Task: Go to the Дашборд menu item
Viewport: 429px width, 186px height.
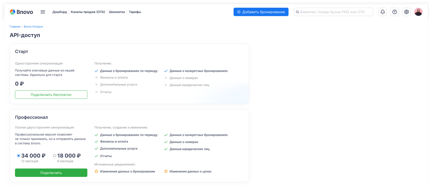Action: coord(60,12)
